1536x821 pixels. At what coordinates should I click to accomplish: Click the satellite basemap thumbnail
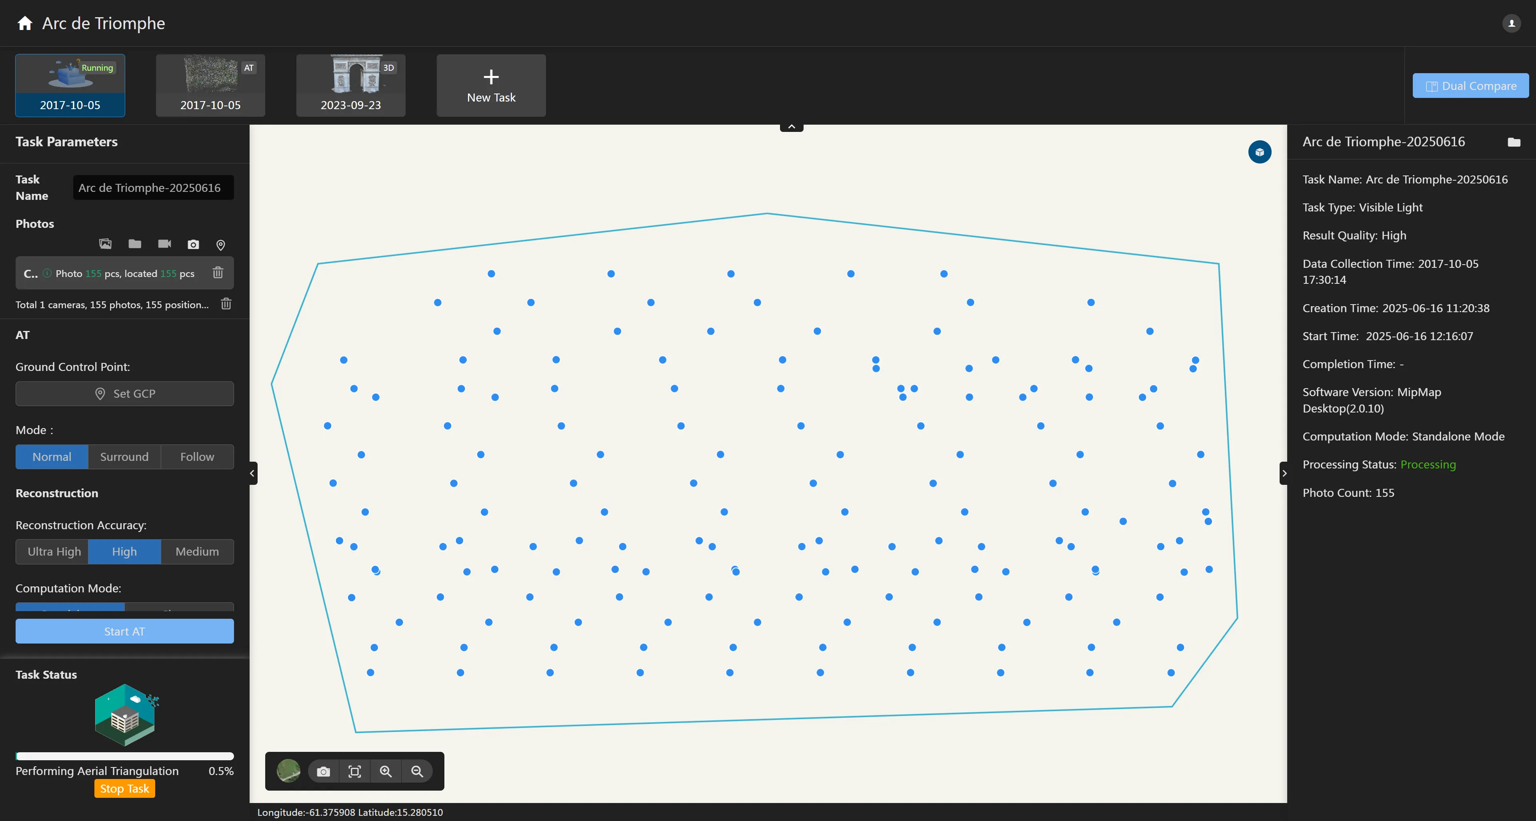click(x=288, y=771)
